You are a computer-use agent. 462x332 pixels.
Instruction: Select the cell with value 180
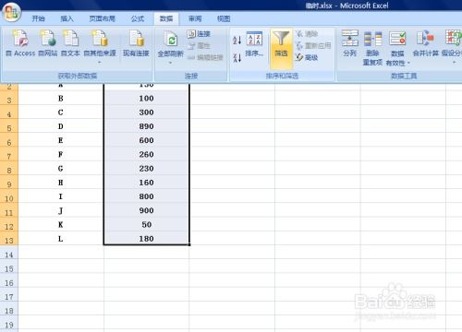146,239
